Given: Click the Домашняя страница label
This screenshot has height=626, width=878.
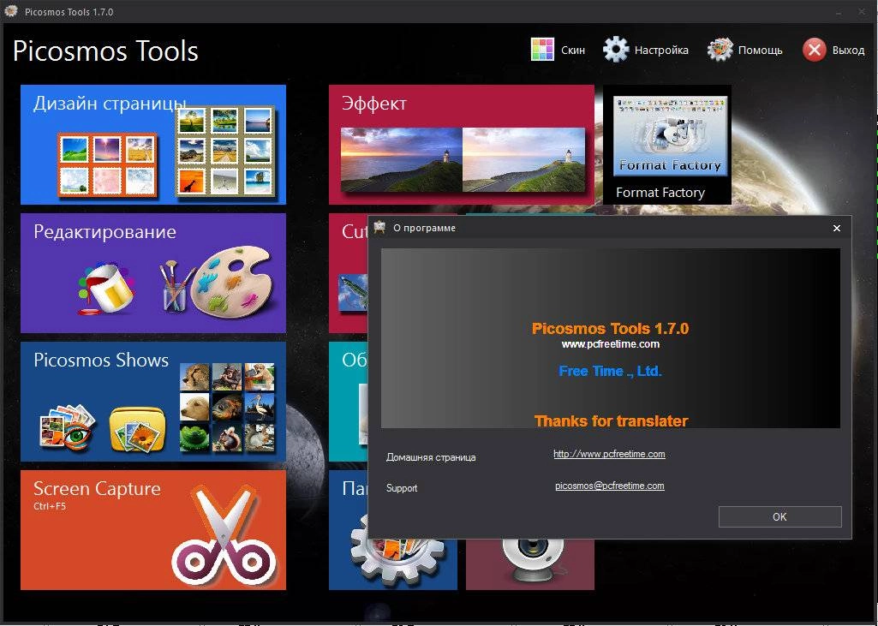Looking at the screenshot, I should pos(431,457).
